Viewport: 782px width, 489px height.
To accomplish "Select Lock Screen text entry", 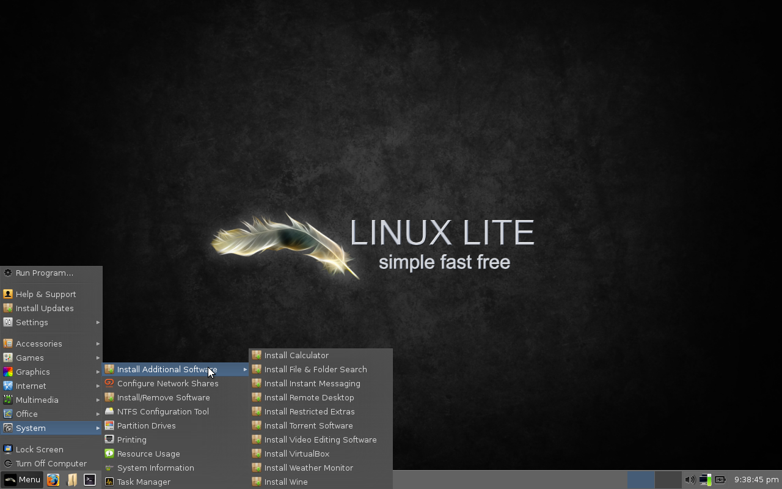I will (40, 449).
